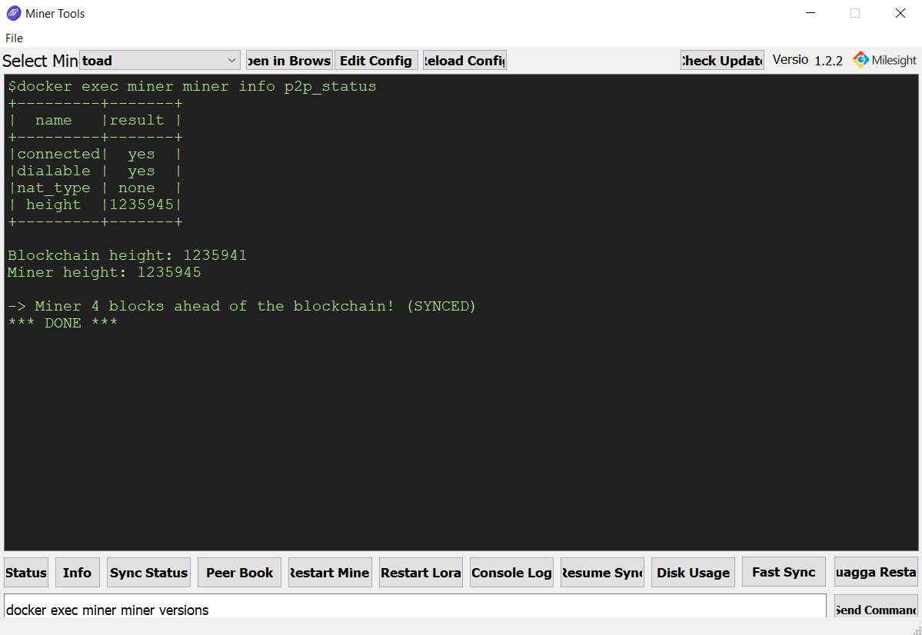Minimize the Miner Tools window
The height and width of the screenshot is (635, 922).
810,13
